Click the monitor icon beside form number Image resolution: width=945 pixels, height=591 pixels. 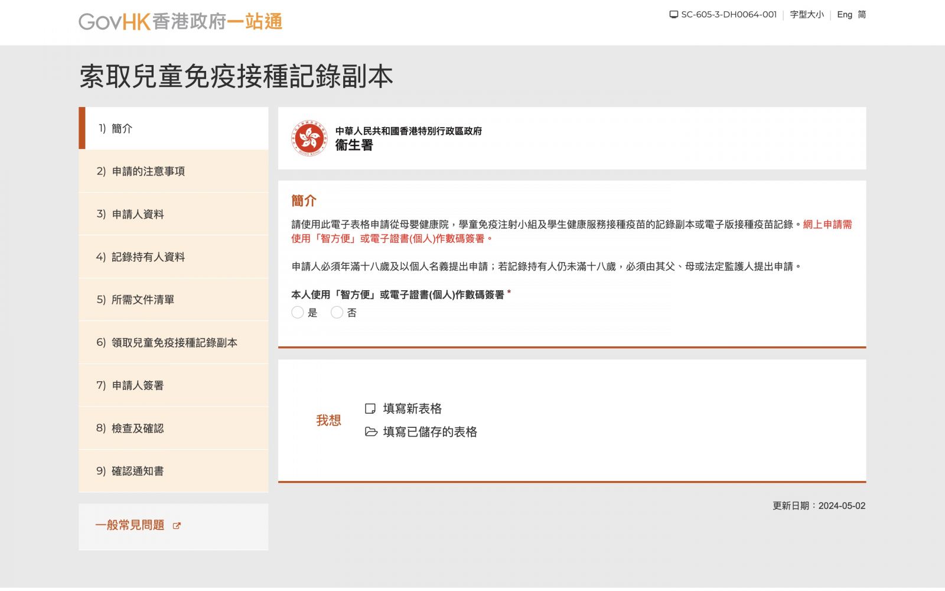tap(673, 15)
